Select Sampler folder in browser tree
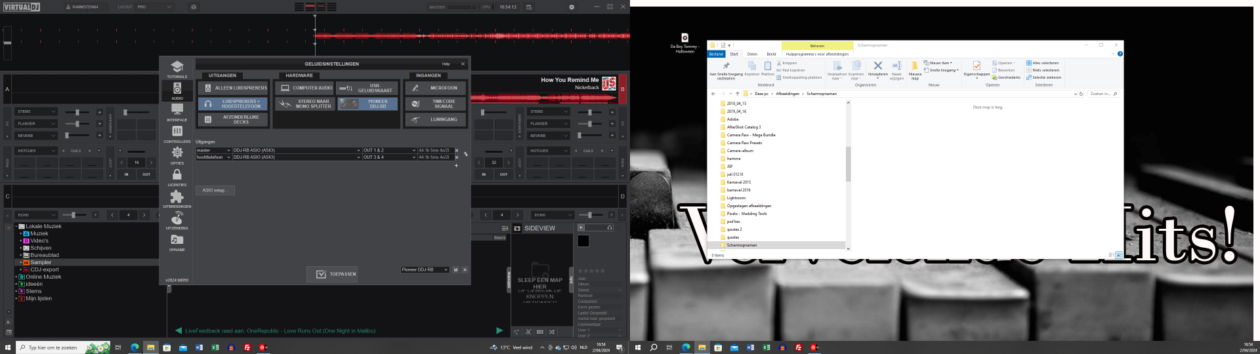The image size is (1260, 354). tap(41, 262)
